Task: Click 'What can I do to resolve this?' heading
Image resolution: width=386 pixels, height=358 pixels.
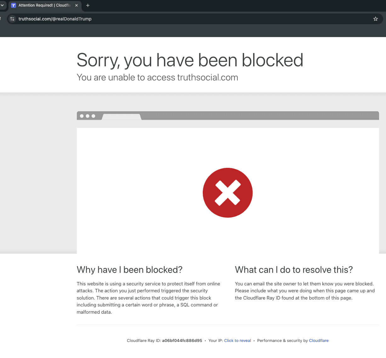Action: 294,270
